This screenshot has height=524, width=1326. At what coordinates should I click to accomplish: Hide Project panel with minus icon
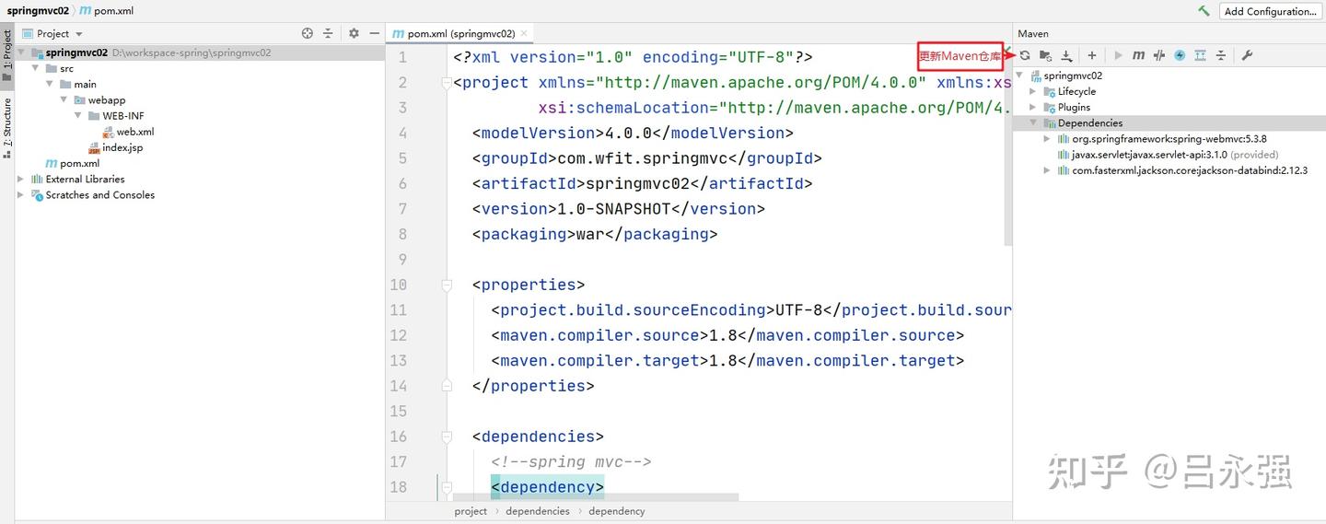(x=375, y=33)
